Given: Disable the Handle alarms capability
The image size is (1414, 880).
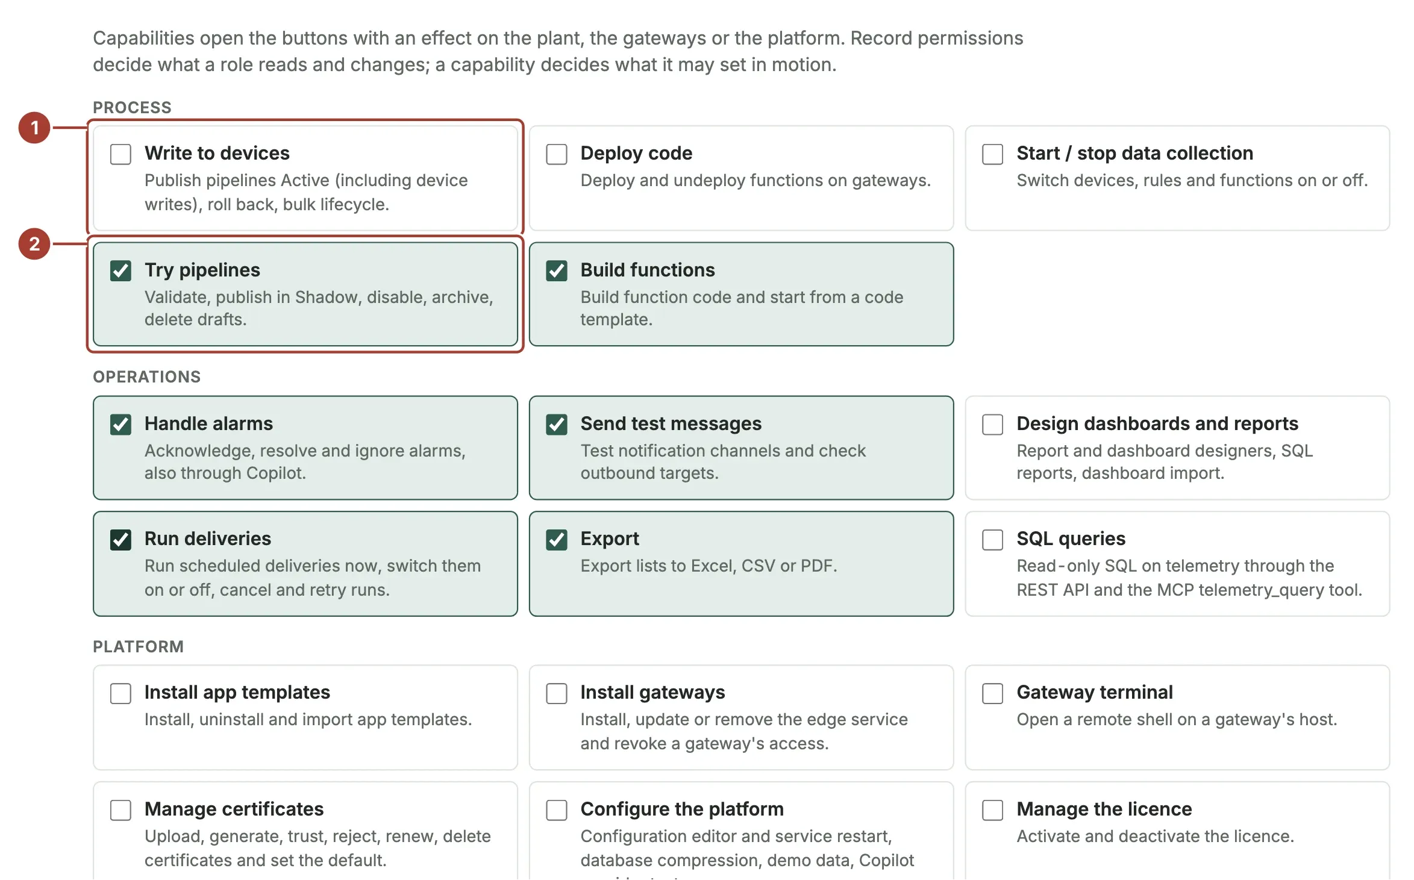Looking at the screenshot, I should (120, 425).
